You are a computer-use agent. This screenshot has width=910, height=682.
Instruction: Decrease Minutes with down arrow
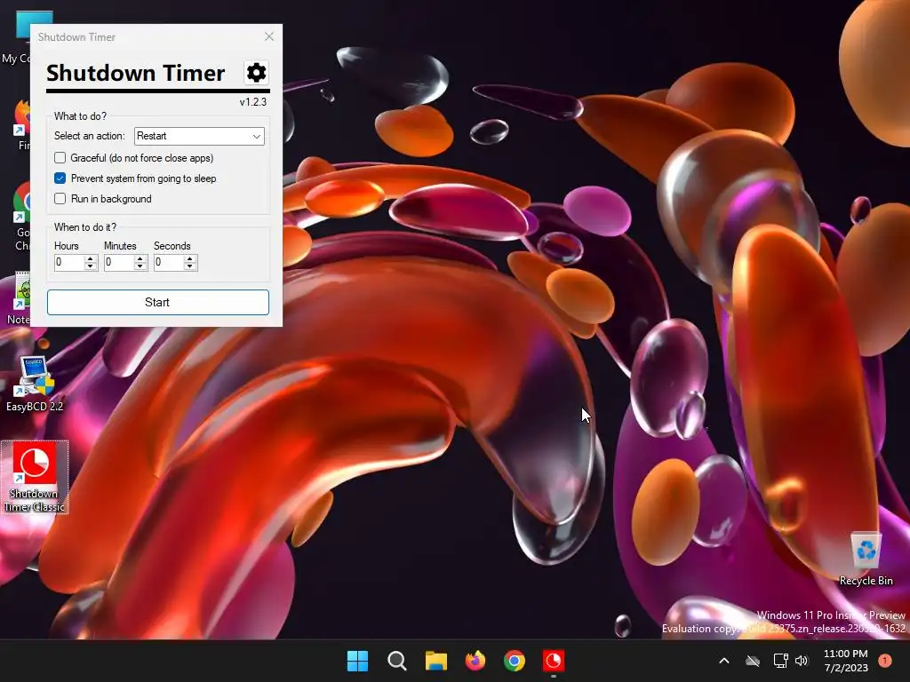140,266
